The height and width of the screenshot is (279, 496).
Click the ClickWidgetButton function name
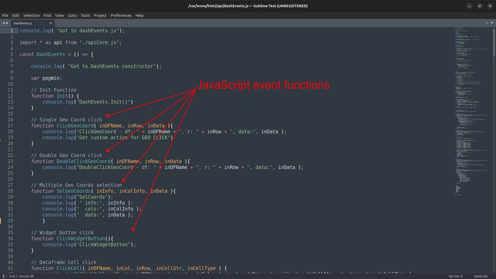81,238
